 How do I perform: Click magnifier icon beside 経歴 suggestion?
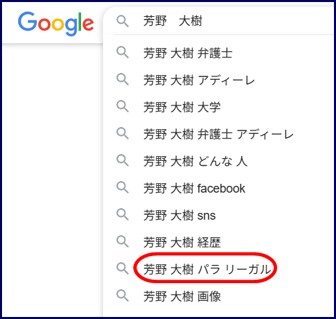(x=122, y=241)
